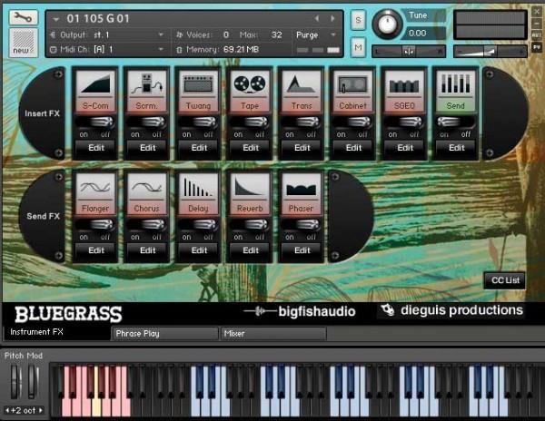Viewport: 545px width, 421px height.
Task: Click the dieguis productions logo
Action: pos(451,310)
